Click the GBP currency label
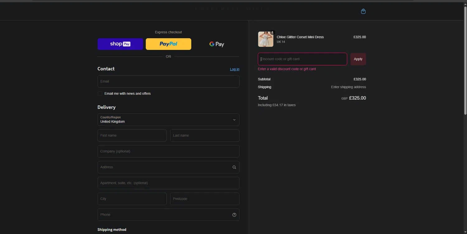This screenshot has height=234, width=467. coord(344,98)
